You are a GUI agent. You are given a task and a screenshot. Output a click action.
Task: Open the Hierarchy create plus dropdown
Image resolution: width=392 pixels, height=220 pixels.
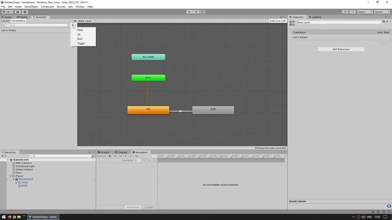[x=4, y=156]
